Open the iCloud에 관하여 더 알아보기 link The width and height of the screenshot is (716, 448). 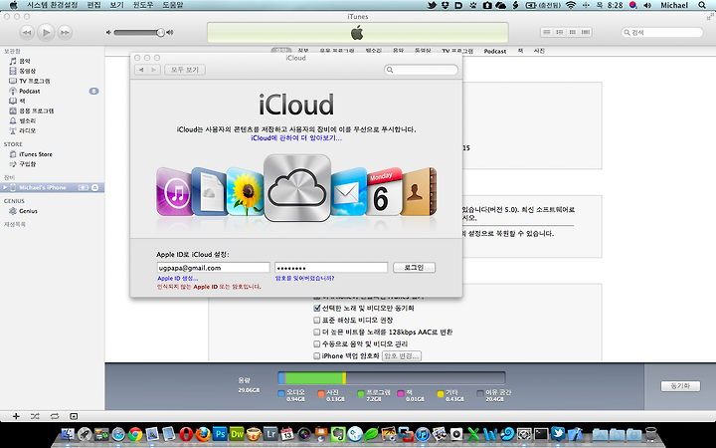[x=296, y=137]
